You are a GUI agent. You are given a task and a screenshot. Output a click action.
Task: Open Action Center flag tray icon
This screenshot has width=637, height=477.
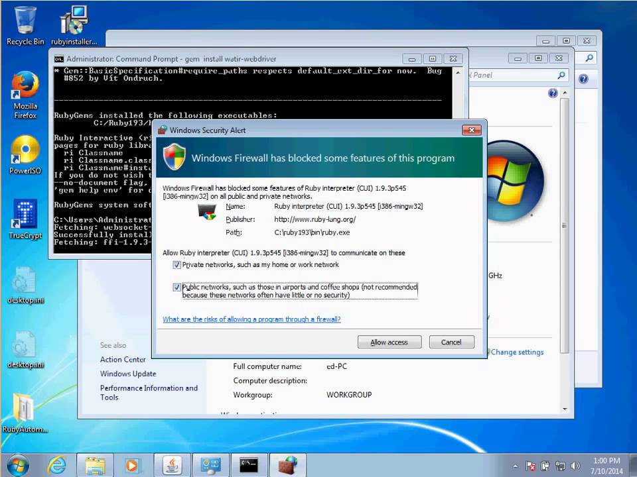pyautogui.click(x=531, y=466)
